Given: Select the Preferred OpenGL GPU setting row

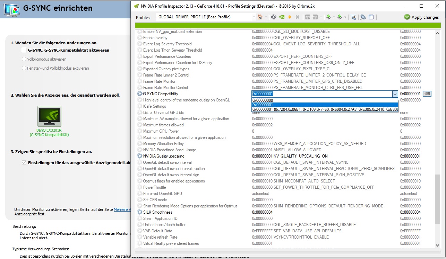Looking at the screenshot, I should [x=284, y=194].
